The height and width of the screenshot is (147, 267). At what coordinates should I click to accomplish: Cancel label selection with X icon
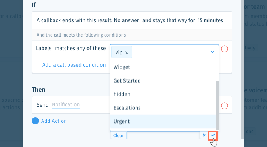(204, 135)
